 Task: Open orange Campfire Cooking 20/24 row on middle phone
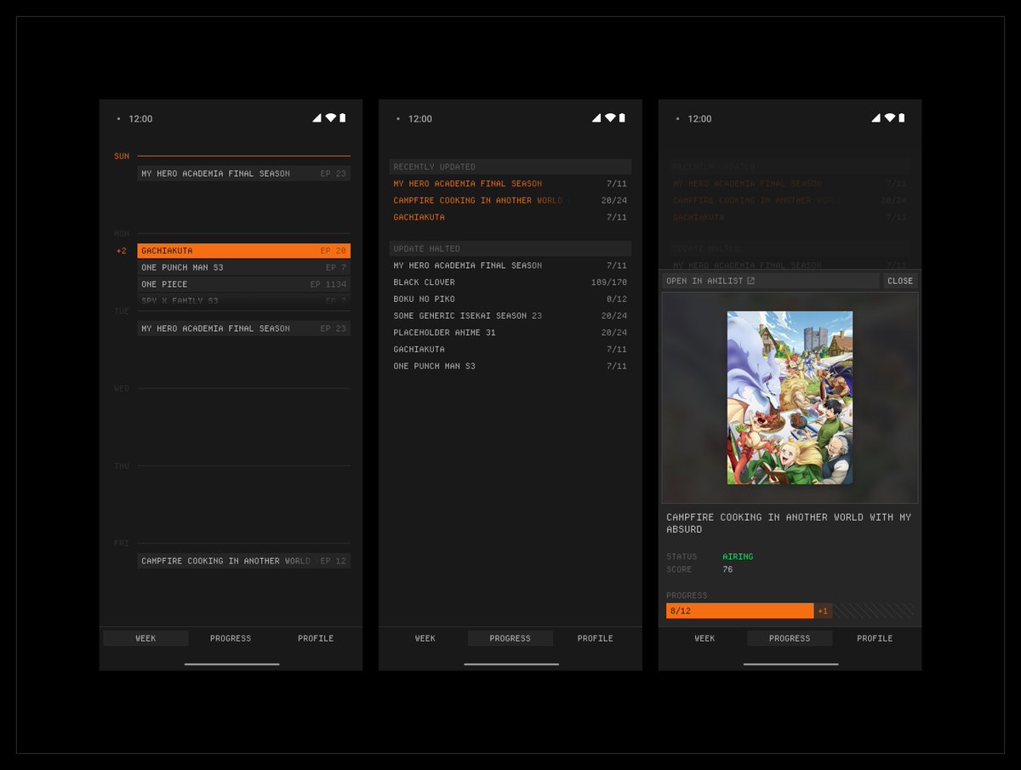[510, 201]
